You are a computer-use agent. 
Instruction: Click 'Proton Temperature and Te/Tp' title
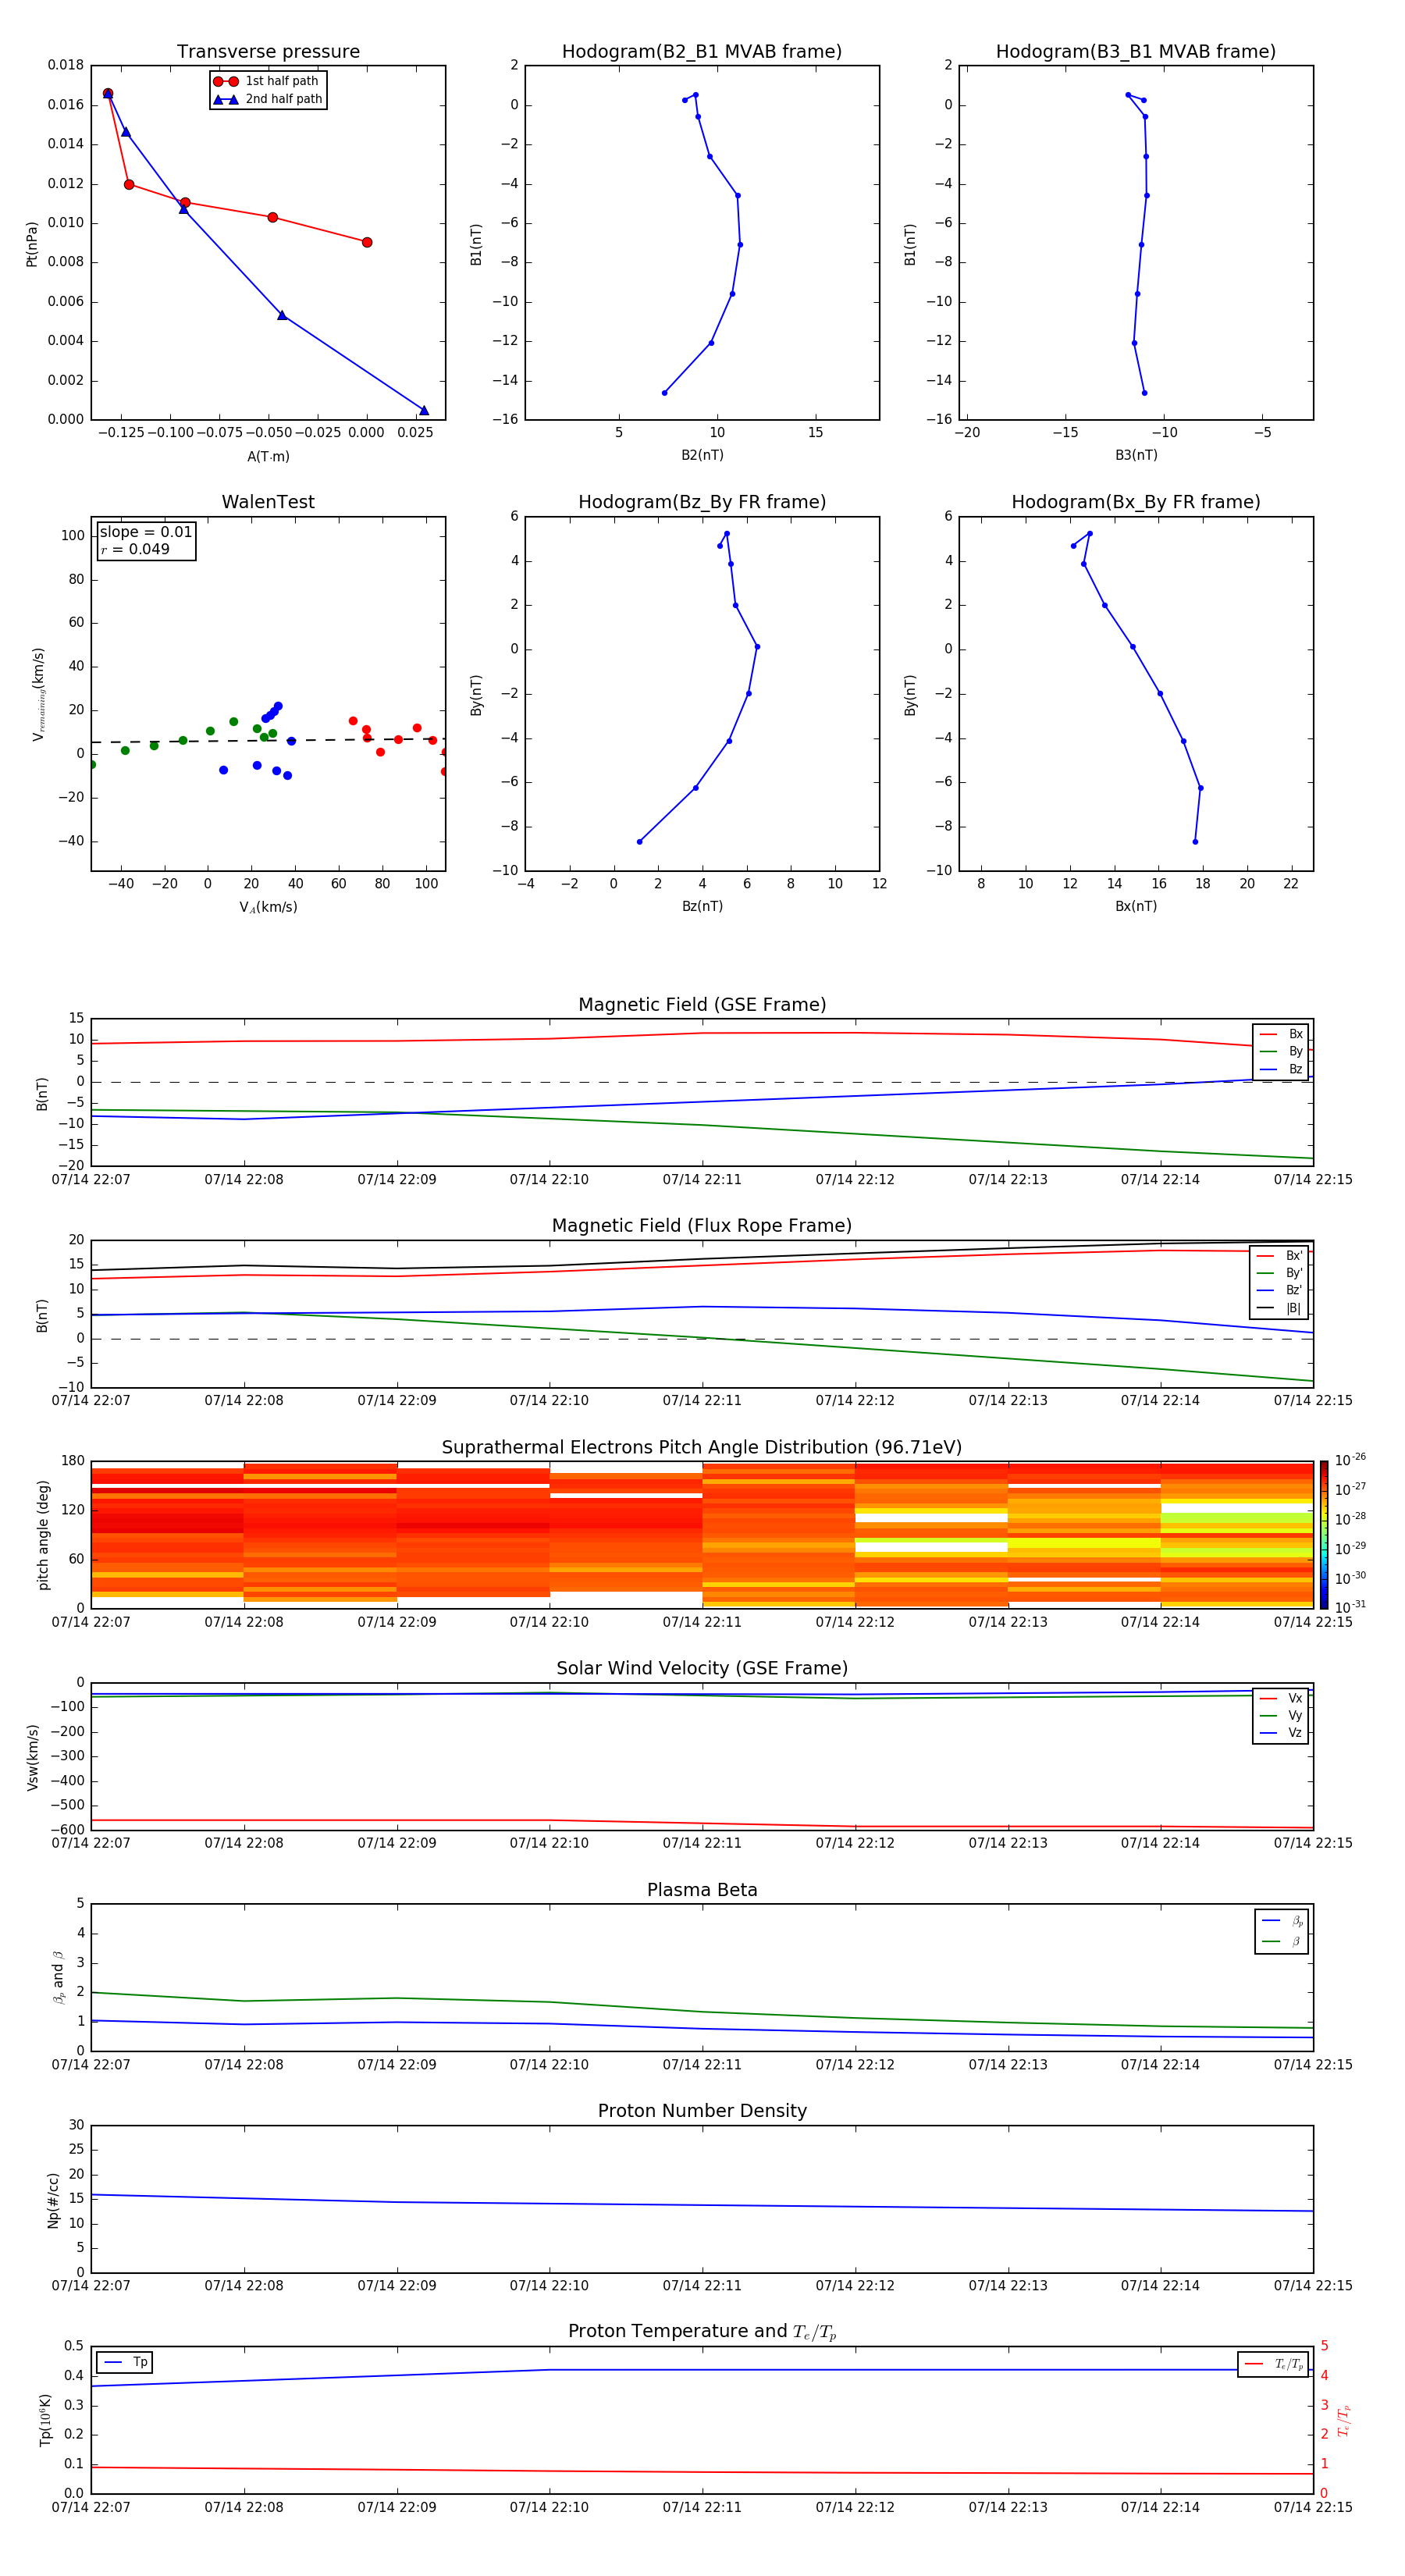click(x=702, y=2332)
